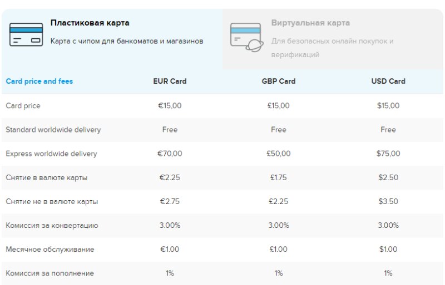The width and height of the screenshot is (445, 285).
Task: Click the Express worldwide delivery row label
Action: tap(51, 154)
